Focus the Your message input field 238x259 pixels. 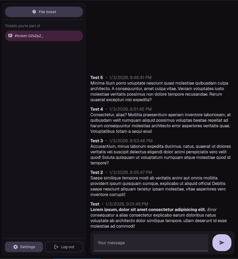pos(151,243)
